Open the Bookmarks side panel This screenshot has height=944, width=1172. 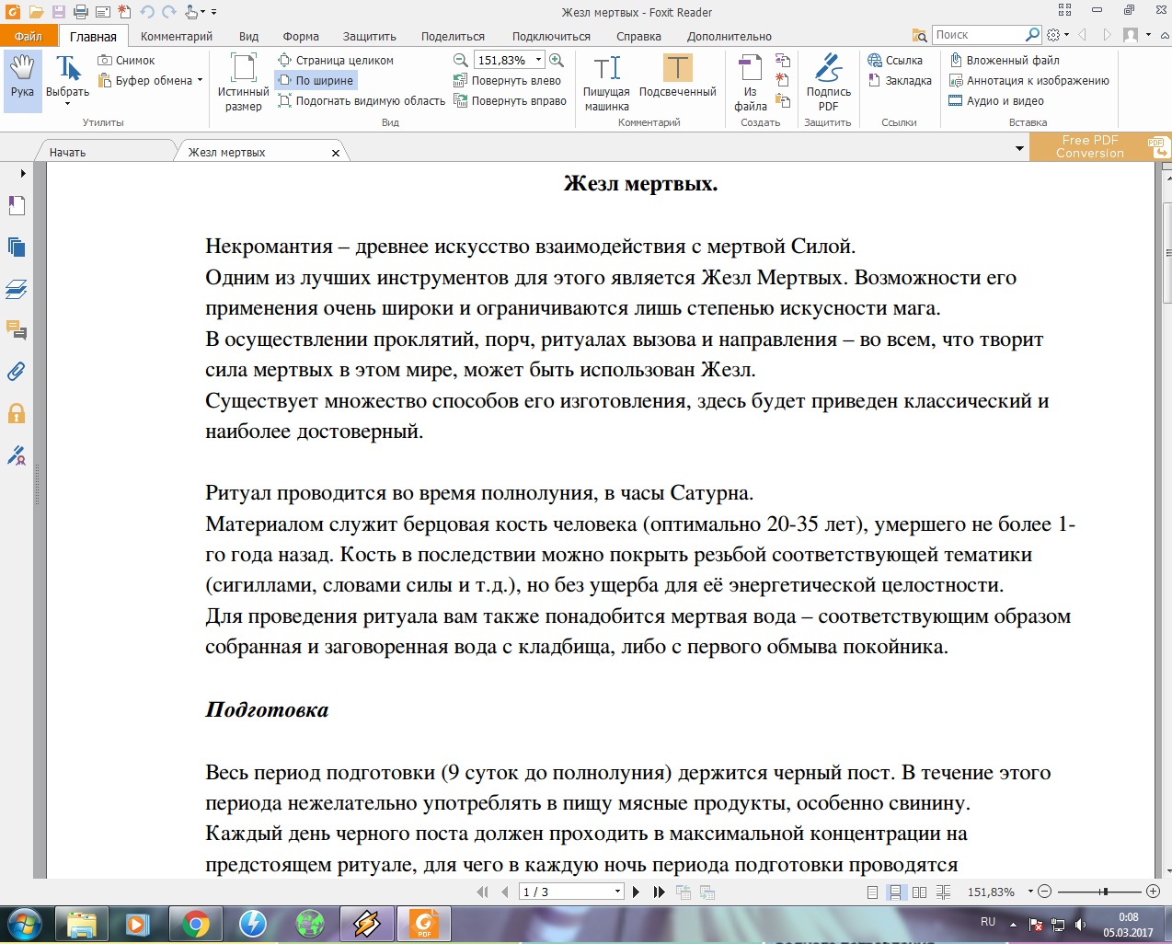[x=17, y=206]
